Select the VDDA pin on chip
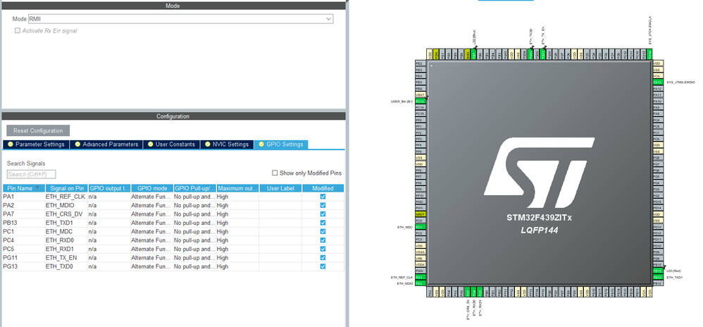This screenshot has width=703, height=327. tap(421, 265)
